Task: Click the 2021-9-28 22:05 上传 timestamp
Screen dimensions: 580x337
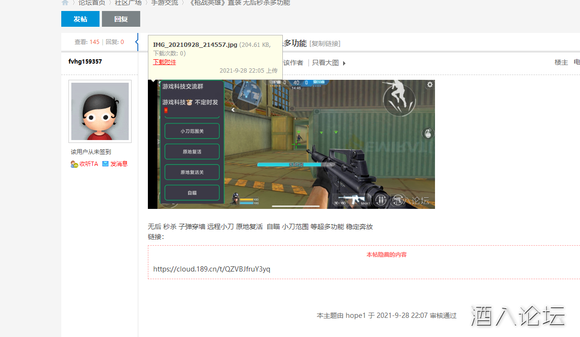Action: point(248,71)
